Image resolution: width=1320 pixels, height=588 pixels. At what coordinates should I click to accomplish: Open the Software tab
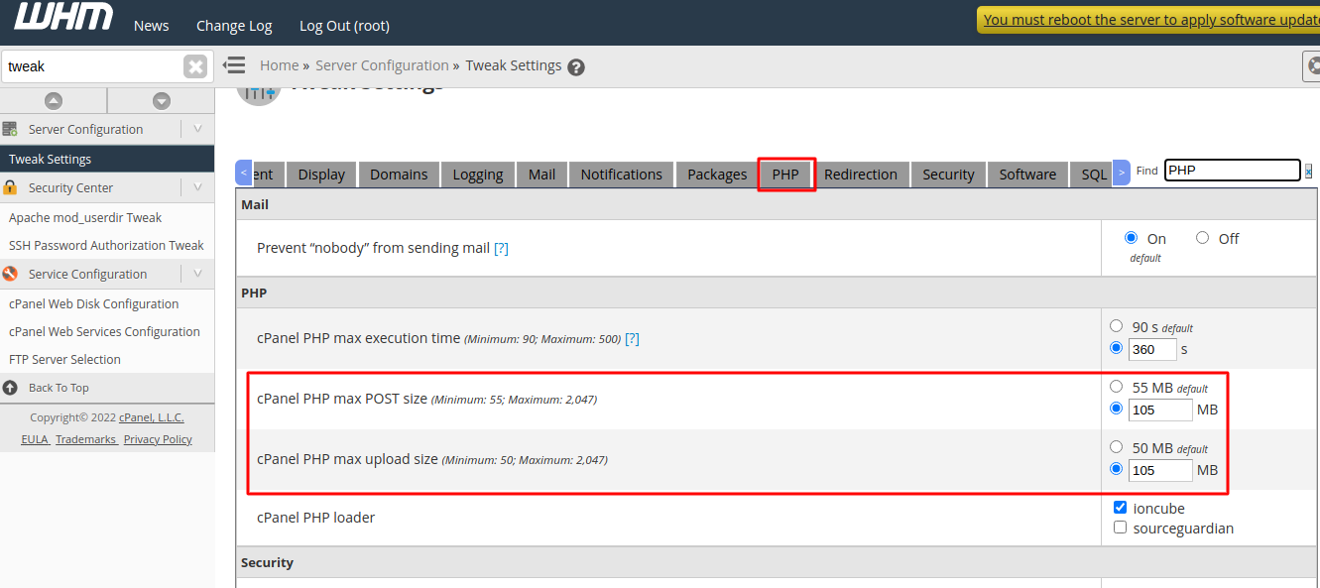[x=1027, y=175]
